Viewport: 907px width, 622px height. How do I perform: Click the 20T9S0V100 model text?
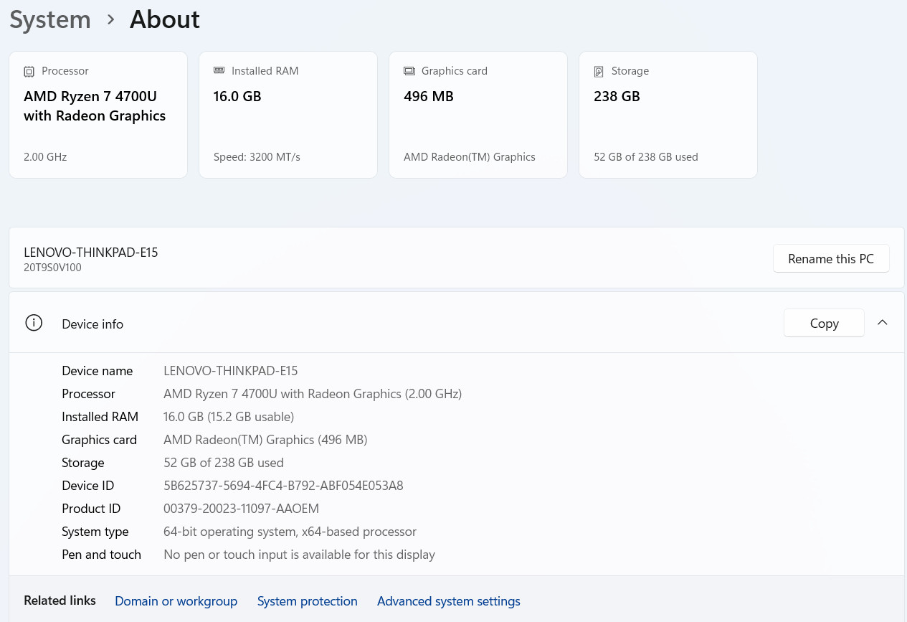point(52,268)
